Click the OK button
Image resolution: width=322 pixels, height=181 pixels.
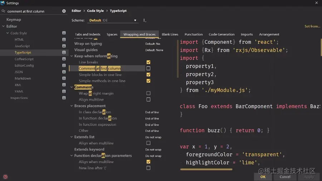[263, 177]
